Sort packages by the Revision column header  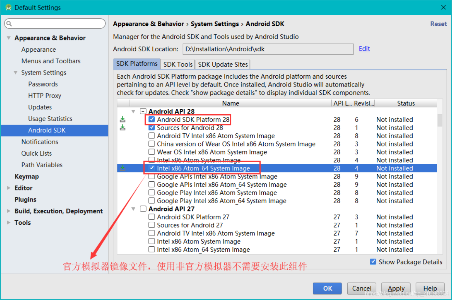[364, 103]
